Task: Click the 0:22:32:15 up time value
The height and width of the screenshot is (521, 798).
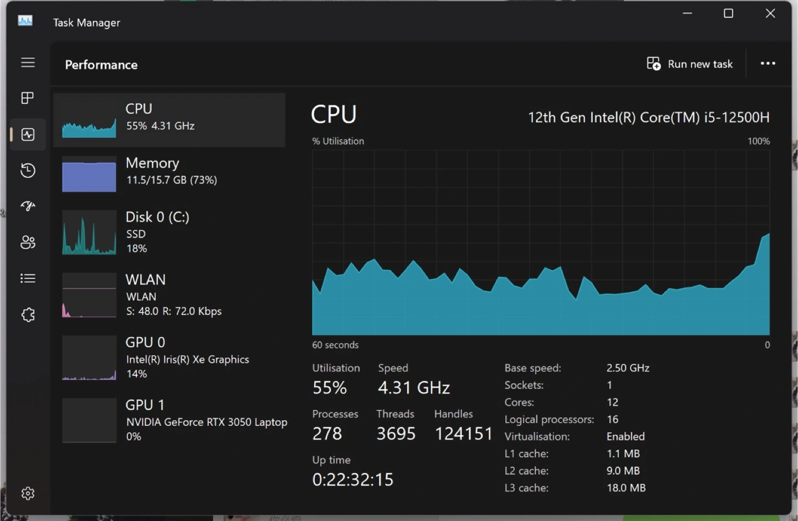Action: tap(353, 479)
